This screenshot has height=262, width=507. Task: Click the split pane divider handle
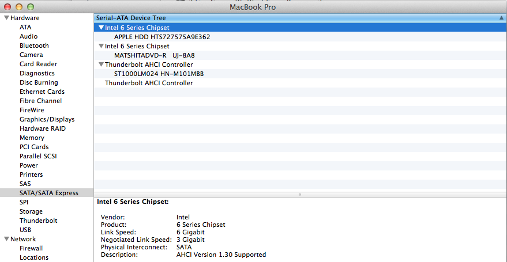pyautogui.click(x=300, y=195)
